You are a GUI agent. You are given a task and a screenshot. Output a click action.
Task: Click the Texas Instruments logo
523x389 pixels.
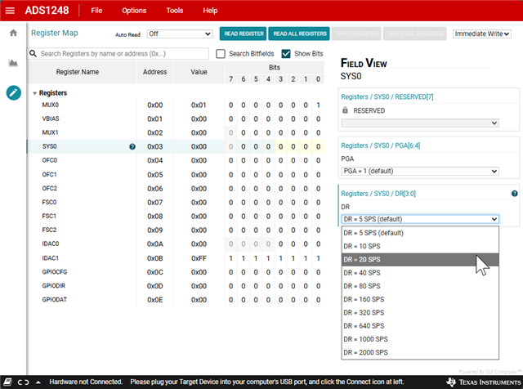pyautogui.click(x=484, y=382)
